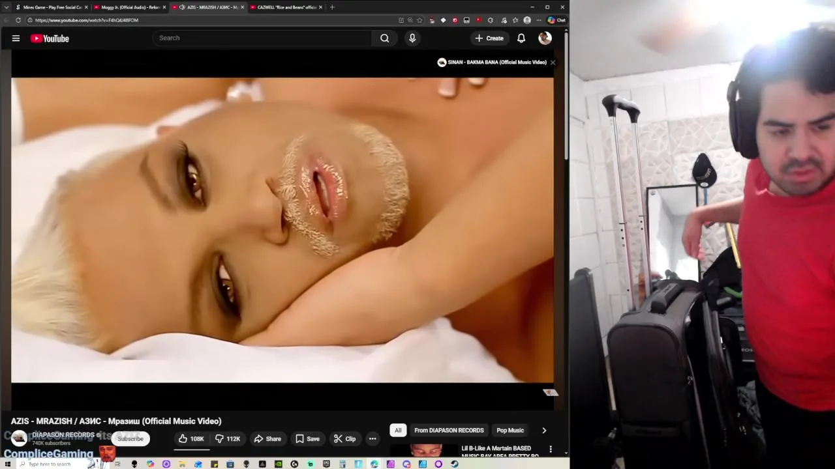835x469 pixels.
Task: Open a new browser tab
Action: coord(332,7)
